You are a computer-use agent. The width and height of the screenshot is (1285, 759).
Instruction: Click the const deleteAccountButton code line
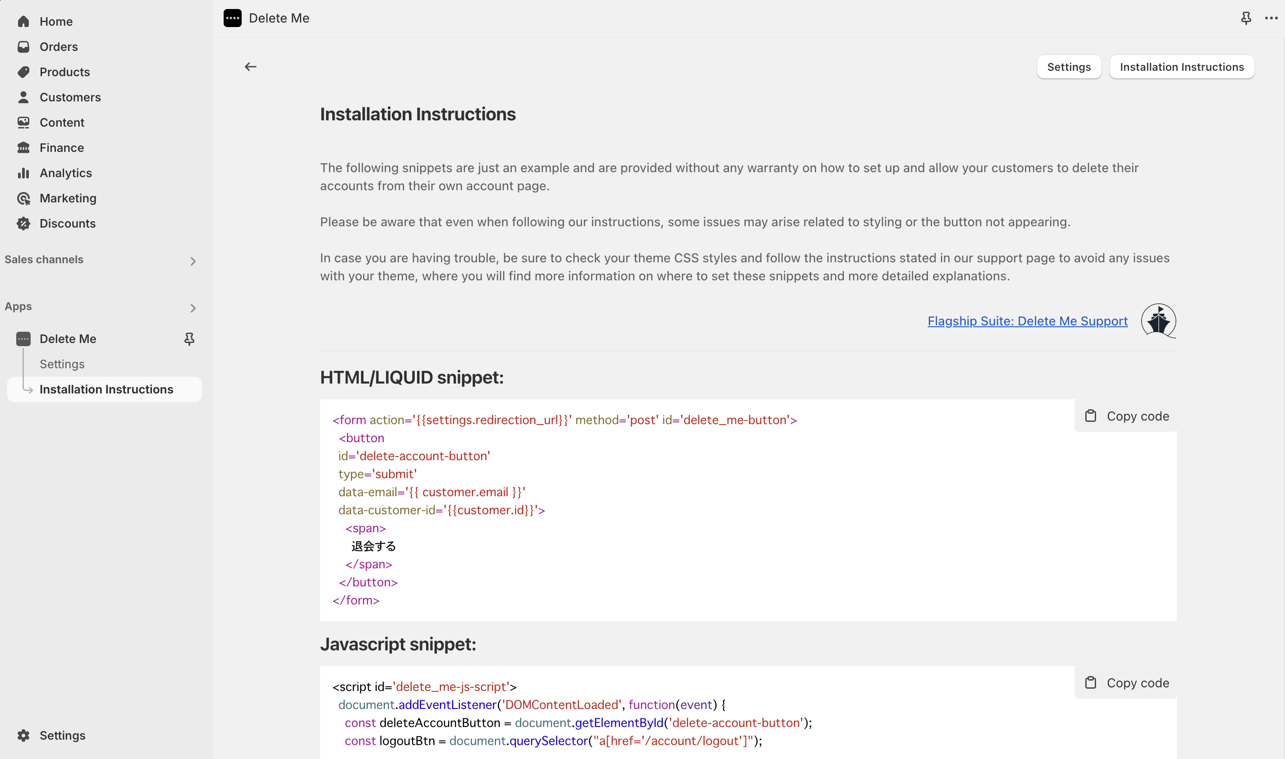click(x=578, y=722)
